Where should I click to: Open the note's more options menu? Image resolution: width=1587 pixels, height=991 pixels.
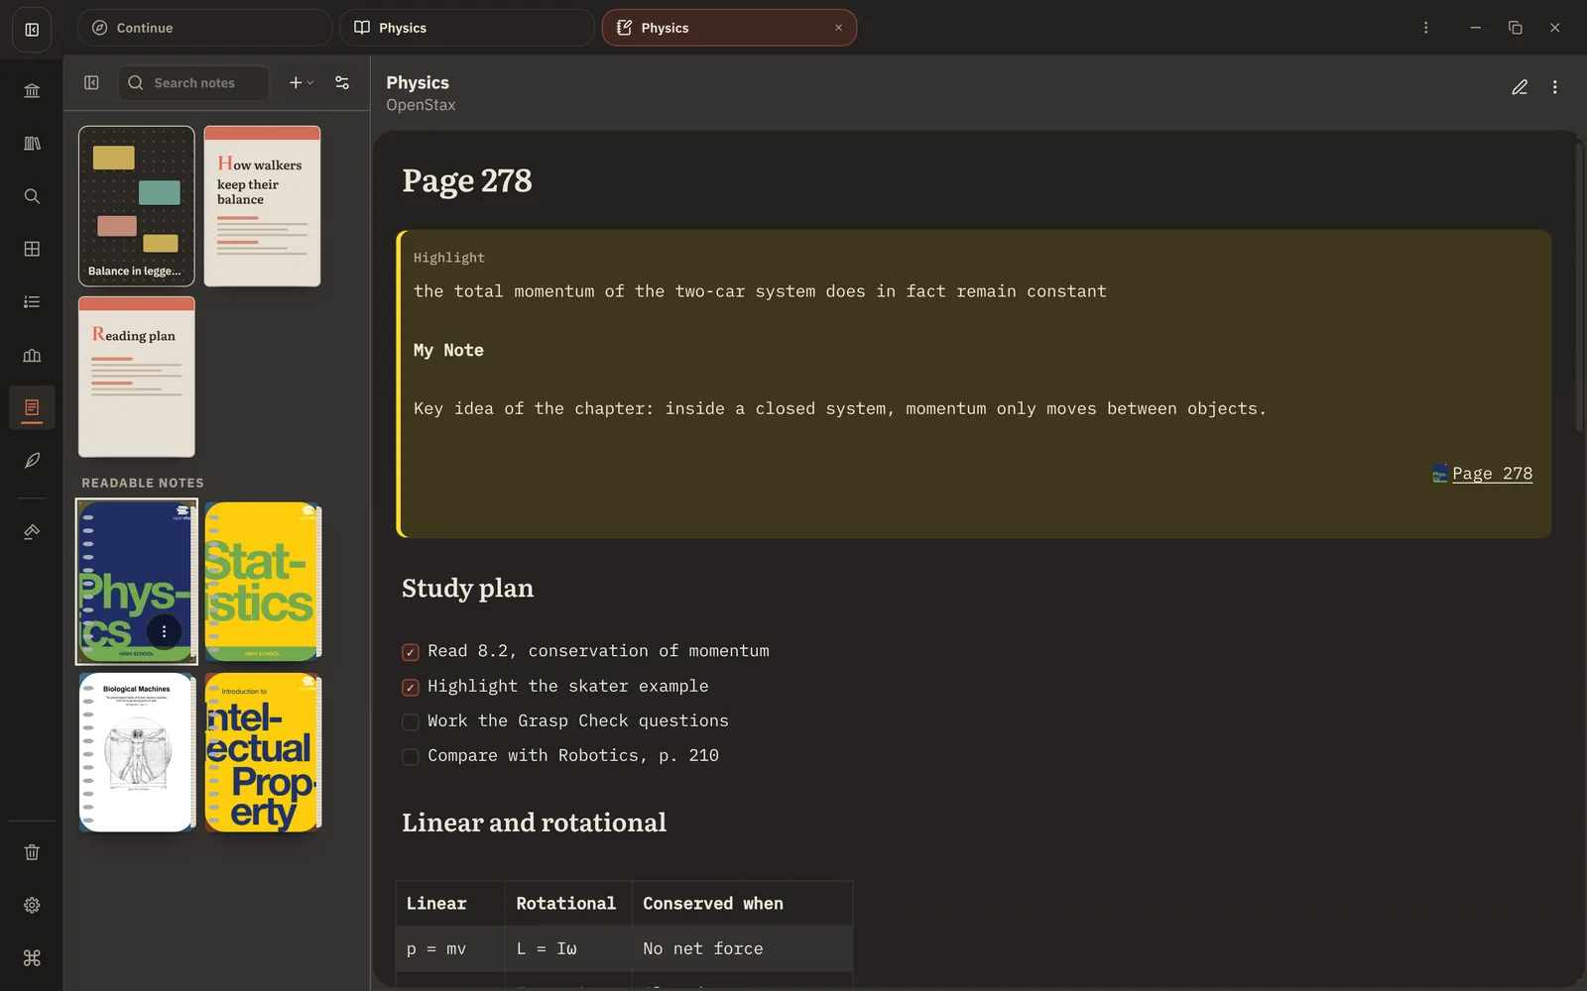pos(1554,87)
